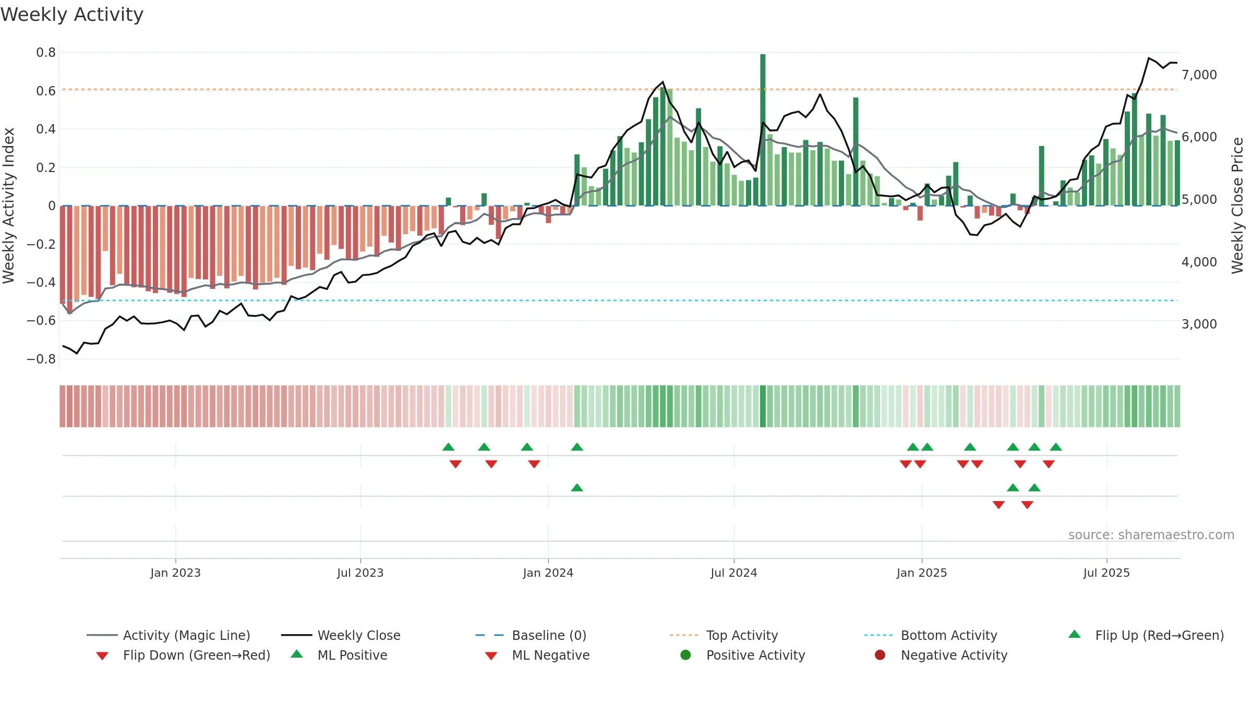Toggle the ML Negative legend entry
This screenshot has height=704, width=1252.
(537, 655)
